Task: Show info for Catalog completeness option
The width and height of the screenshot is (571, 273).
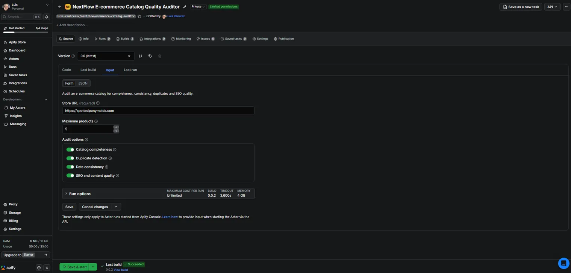Action: click(x=115, y=150)
